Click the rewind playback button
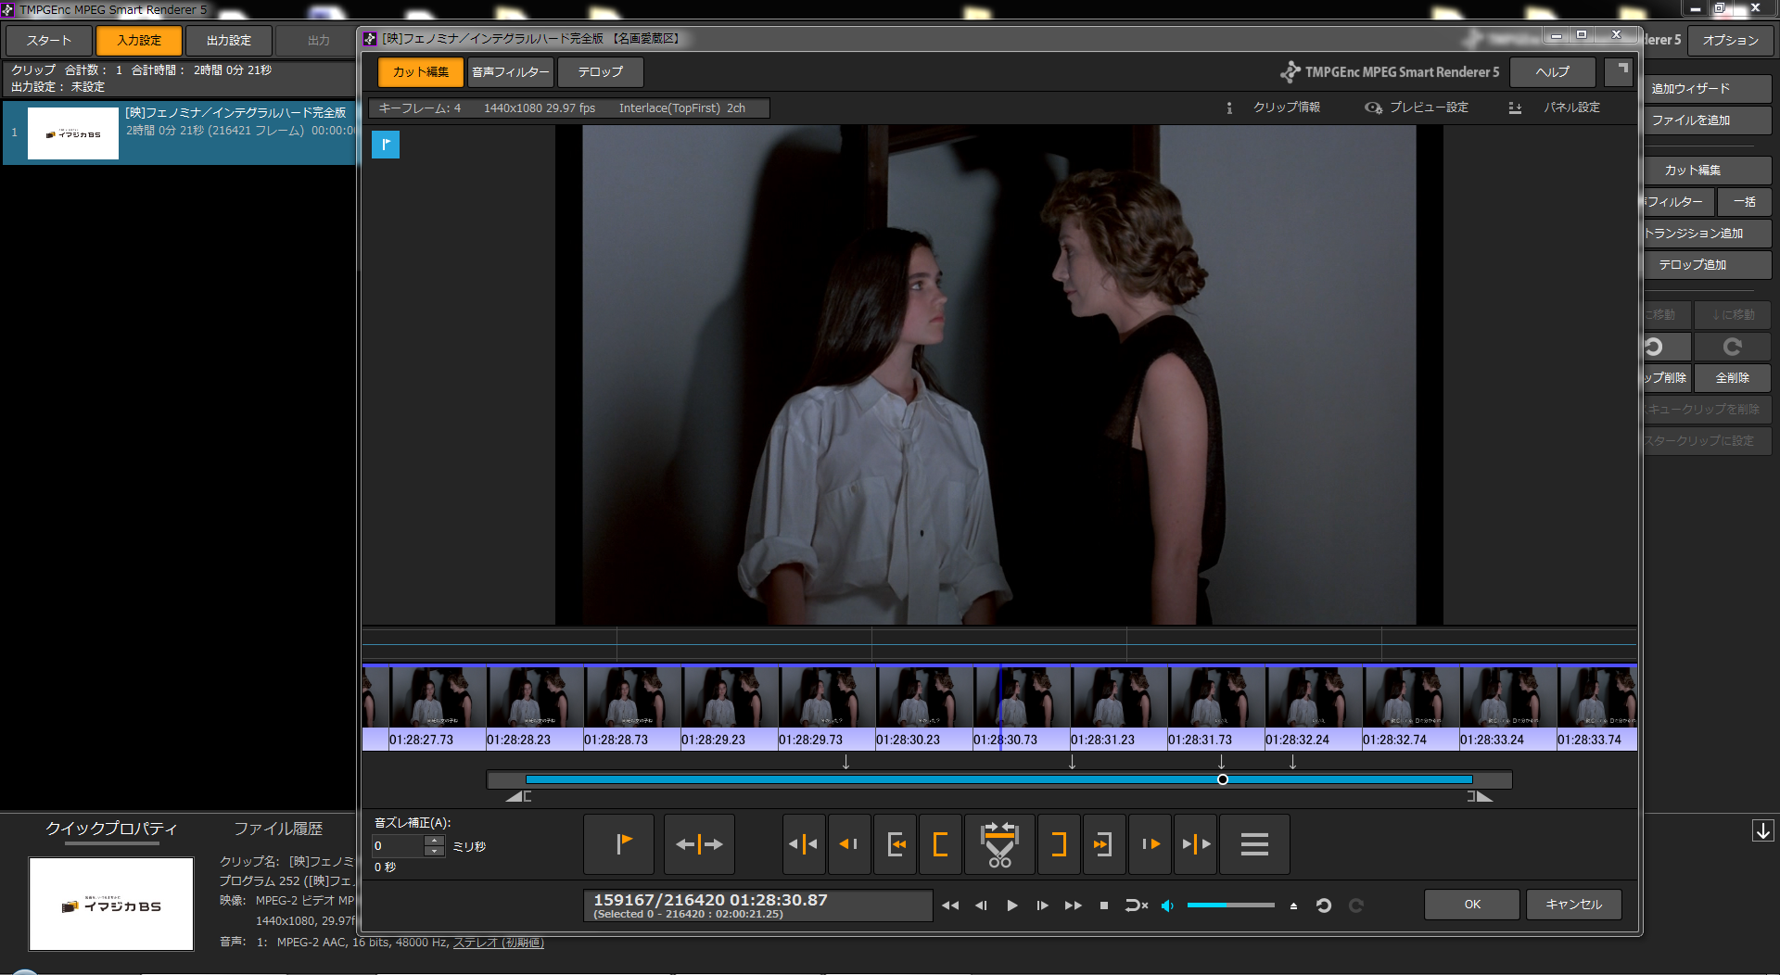Screen dimensions: 1780x975 click(950, 905)
